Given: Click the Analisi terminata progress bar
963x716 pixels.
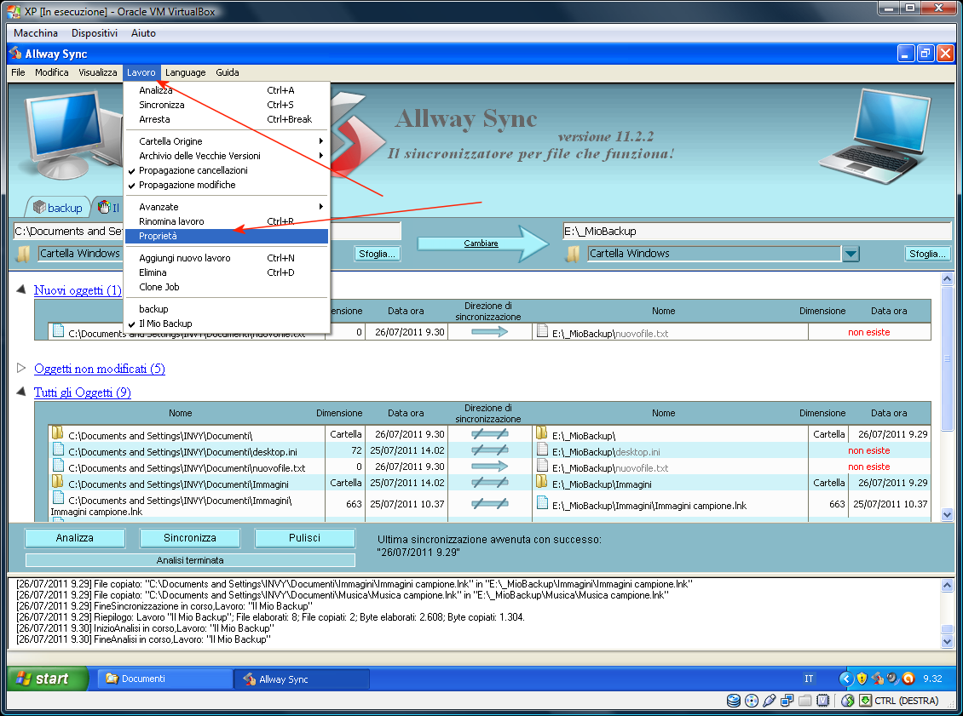Looking at the screenshot, I should tap(190, 560).
